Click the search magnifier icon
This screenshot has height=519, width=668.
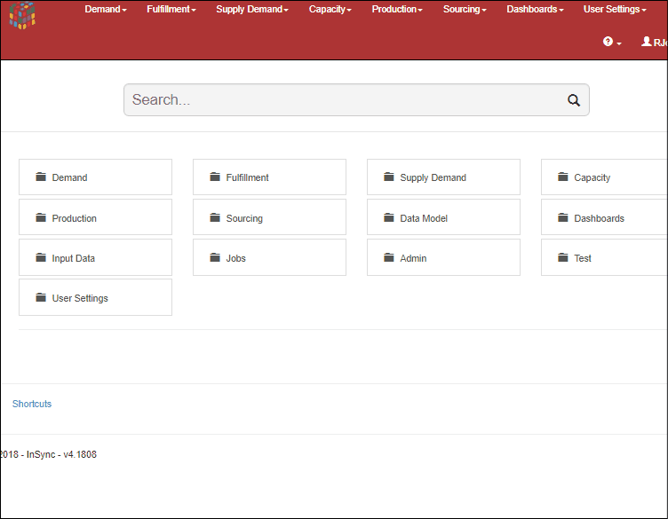click(574, 100)
